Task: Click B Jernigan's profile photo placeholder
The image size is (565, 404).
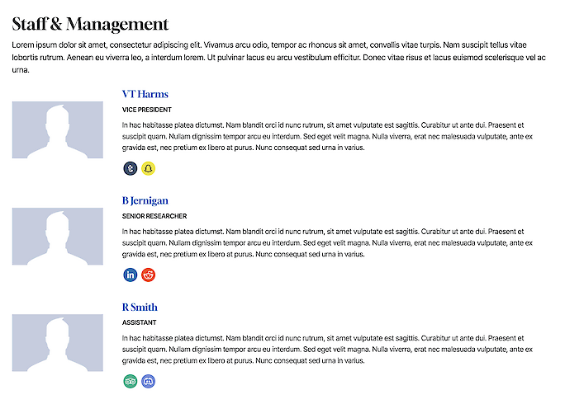Action: pos(58,237)
